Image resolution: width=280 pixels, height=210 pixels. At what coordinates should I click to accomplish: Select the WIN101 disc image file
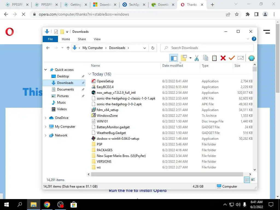(102, 121)
